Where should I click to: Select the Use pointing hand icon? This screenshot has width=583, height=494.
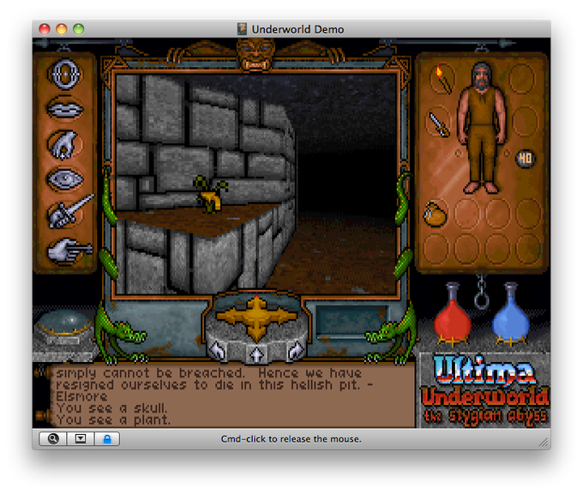click(69, 250)
